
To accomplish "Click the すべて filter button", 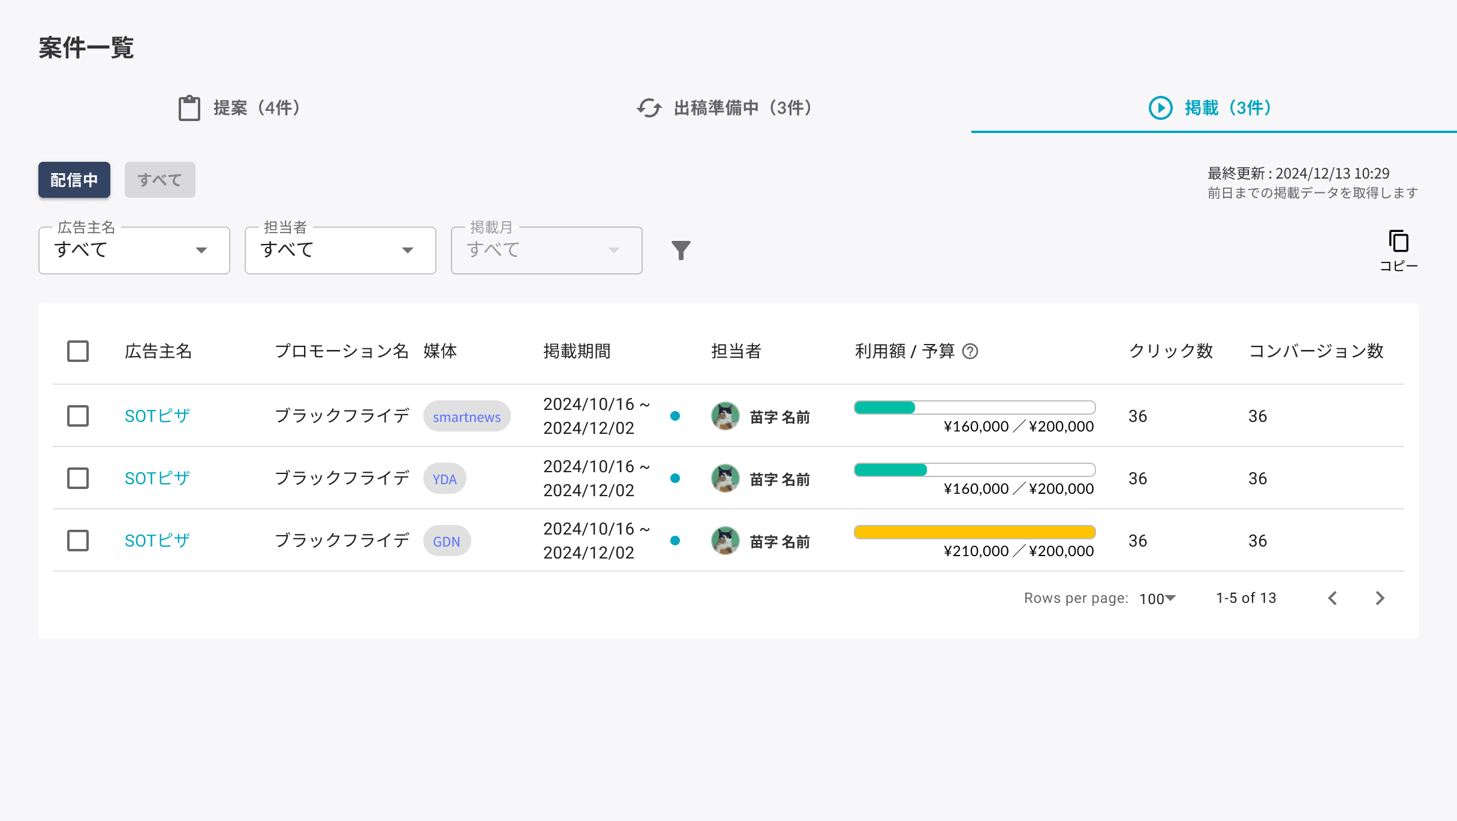I will [x=159, y=180].
